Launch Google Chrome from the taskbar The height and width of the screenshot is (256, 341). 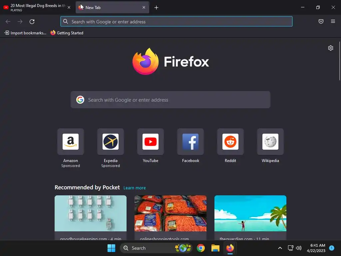point(201,248)
